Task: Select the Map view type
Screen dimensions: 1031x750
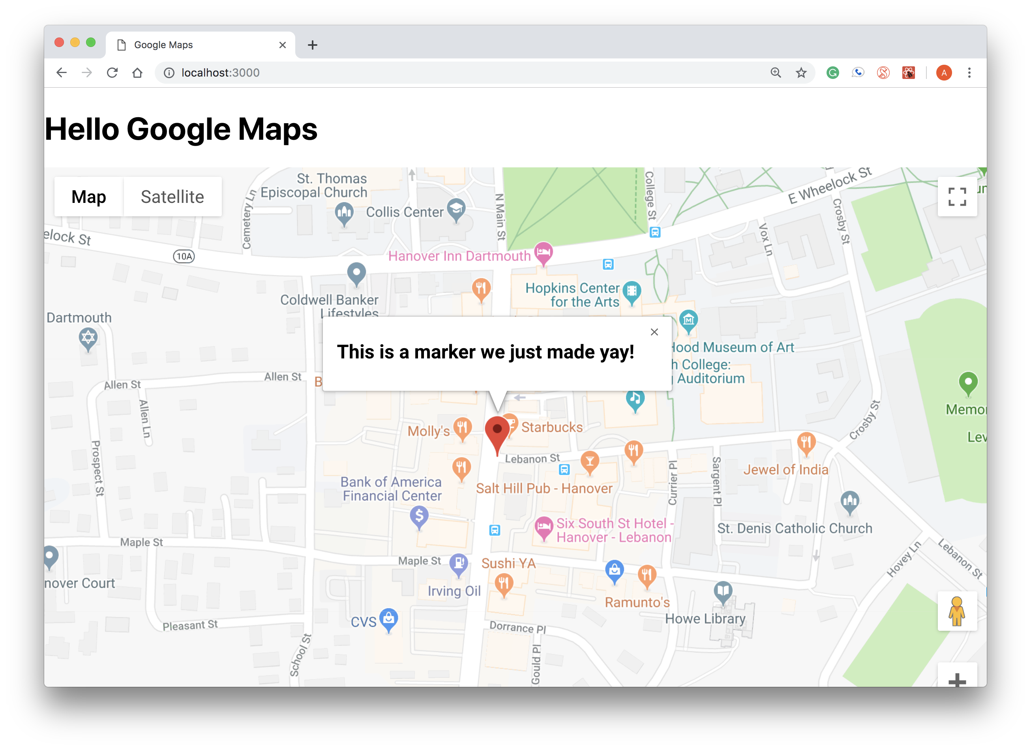Action: tap(89, 197)
